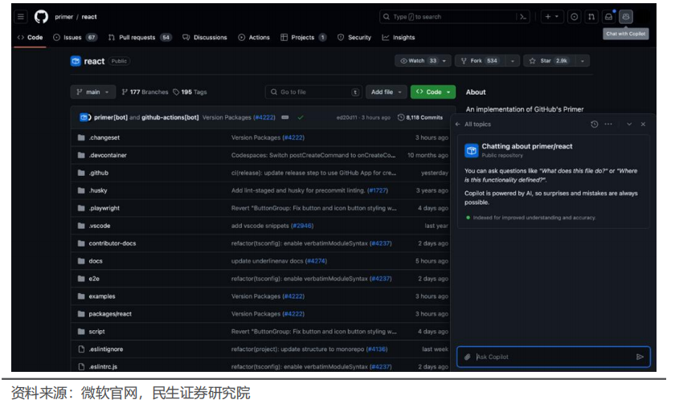Viewport: 675px width, 408px height.
Task: Open the main branch selector
Action: [92, 92]
